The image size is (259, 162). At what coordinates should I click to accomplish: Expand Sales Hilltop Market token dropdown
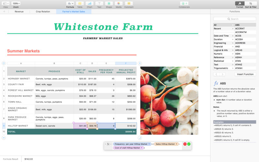tap(176, 144)
